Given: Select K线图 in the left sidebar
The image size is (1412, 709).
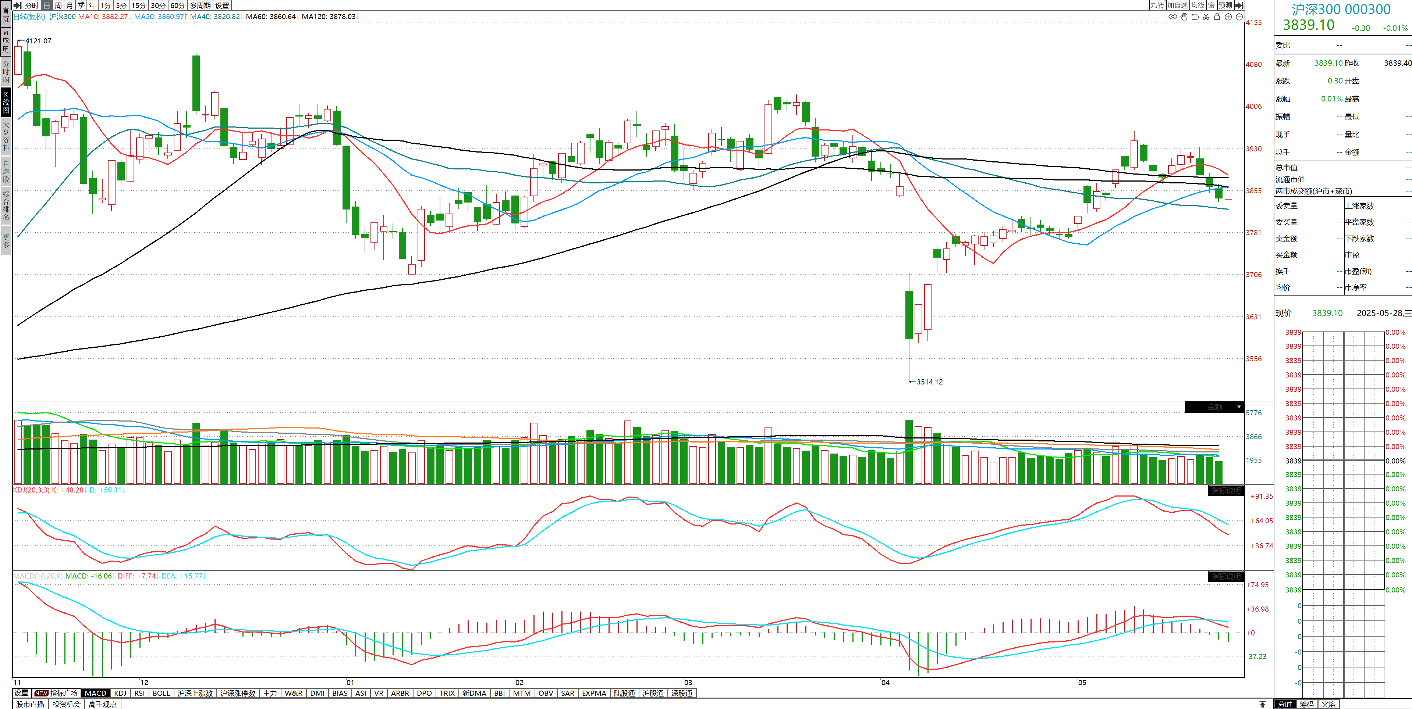Looking at the screenshot, I should 6,103.
